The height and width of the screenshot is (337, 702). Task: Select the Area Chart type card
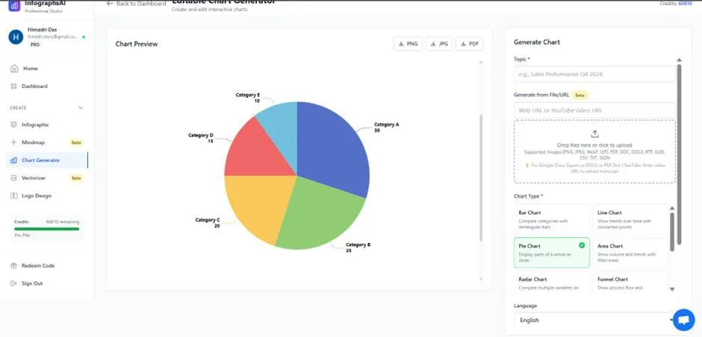629,253
